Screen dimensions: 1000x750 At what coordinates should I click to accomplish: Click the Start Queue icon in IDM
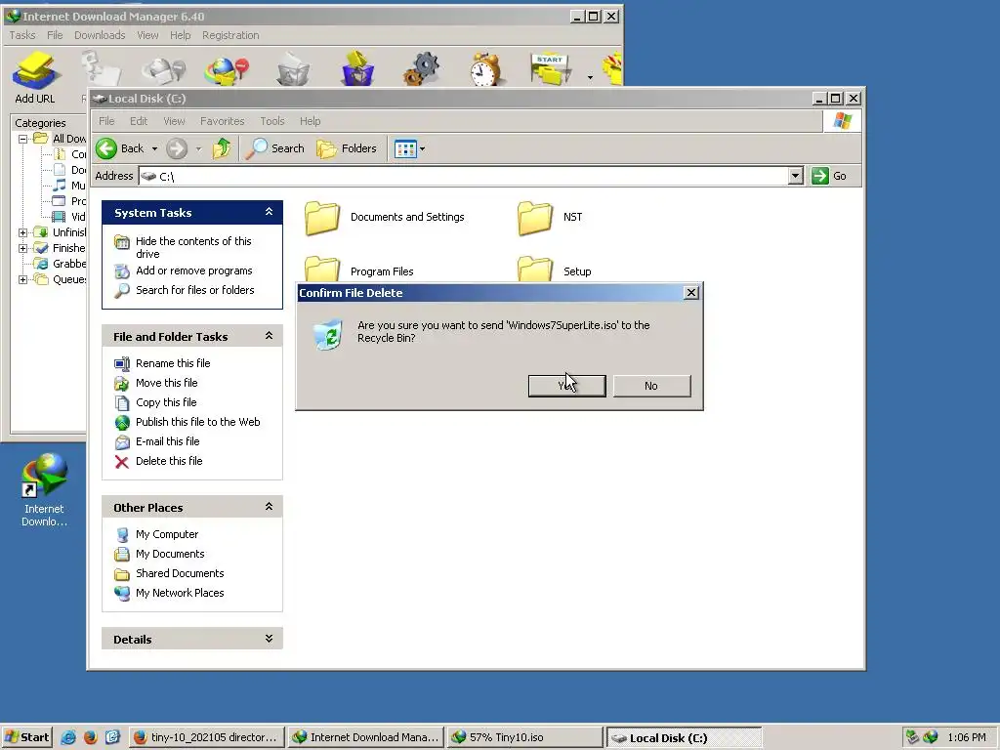pyautogui.click(x=551, y=69)
